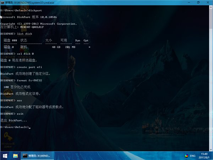Click the 40 GB disk size value
This screenshot has width=213, height=160.
pos(56,47)
